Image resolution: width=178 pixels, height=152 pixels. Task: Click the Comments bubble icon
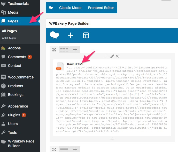click(3, 57)
